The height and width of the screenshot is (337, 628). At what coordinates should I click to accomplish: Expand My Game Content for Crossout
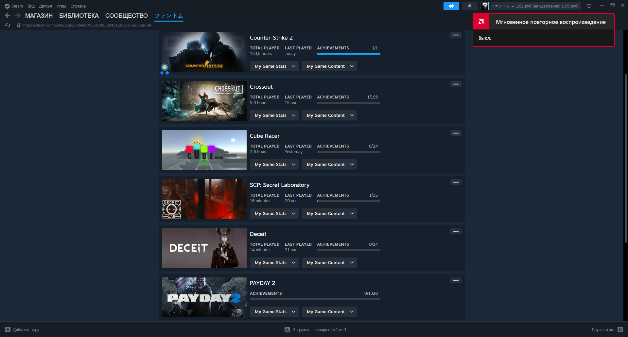coord(329,115)
